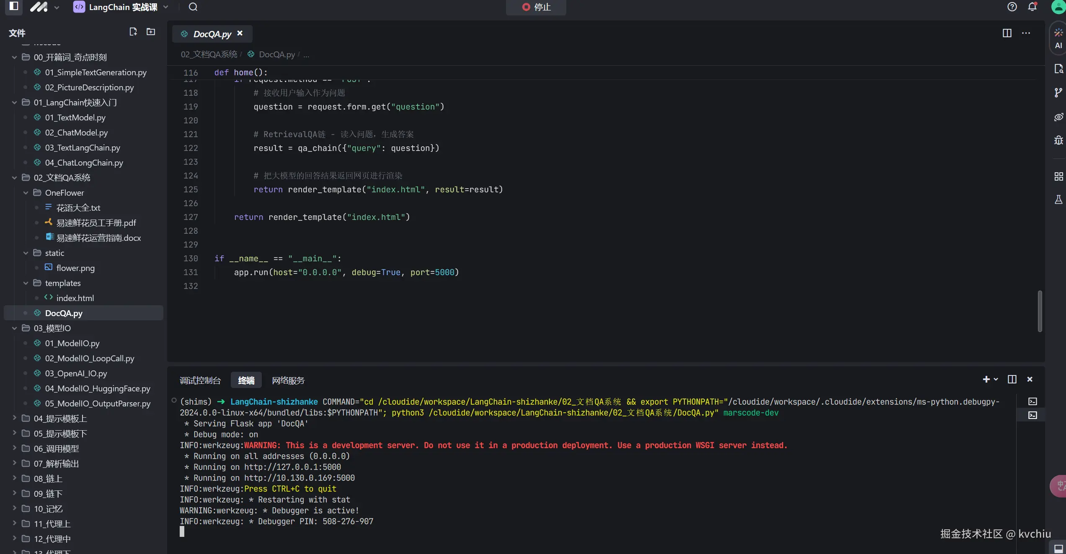Toggle the terminal panel split view
Image resolution: width=1066 pixels, height=554 pixels.
point(1012,379)
